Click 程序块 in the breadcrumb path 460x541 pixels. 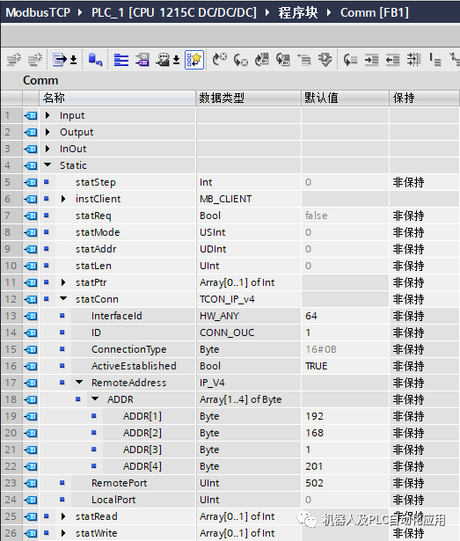point(298,13)
